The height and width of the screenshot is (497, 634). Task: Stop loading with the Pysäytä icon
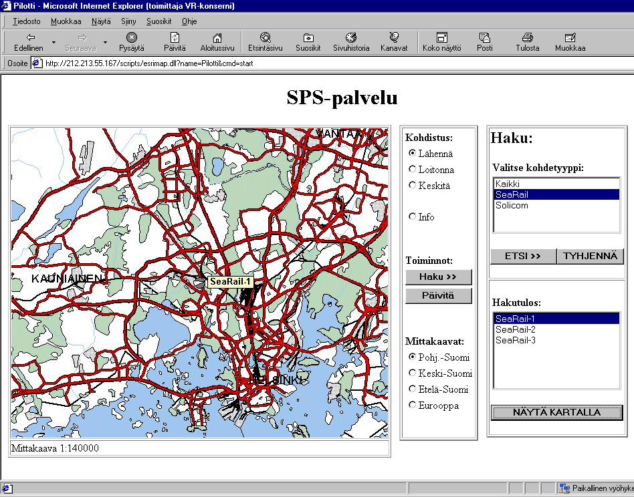(131, 37)
